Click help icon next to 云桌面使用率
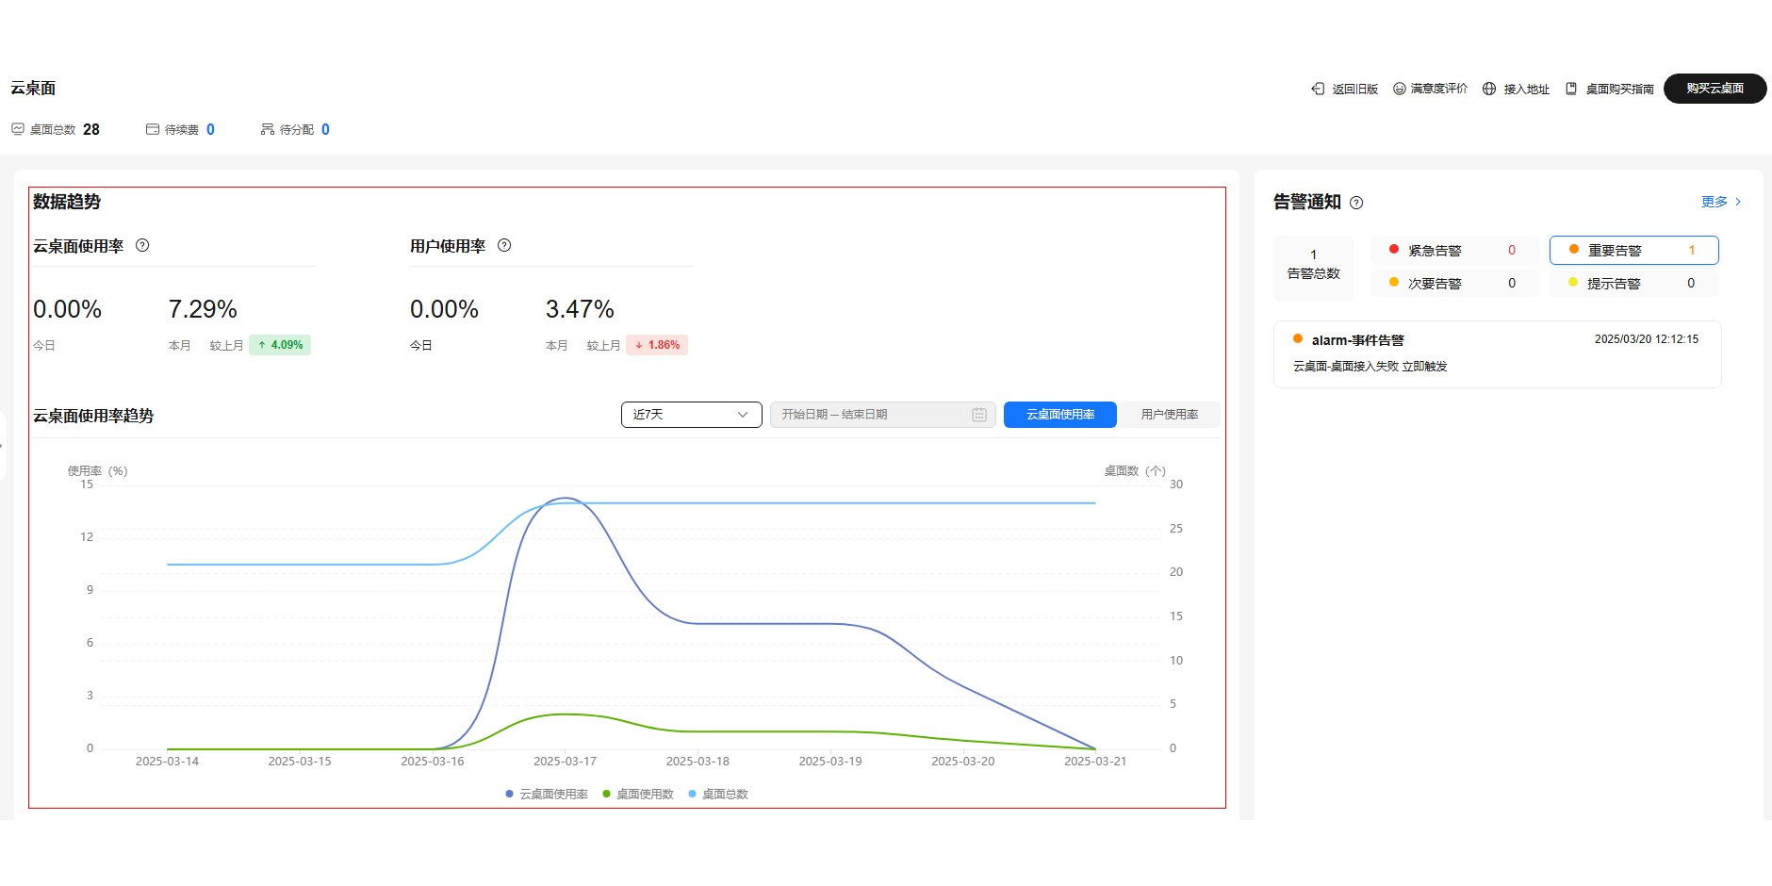 142,246
